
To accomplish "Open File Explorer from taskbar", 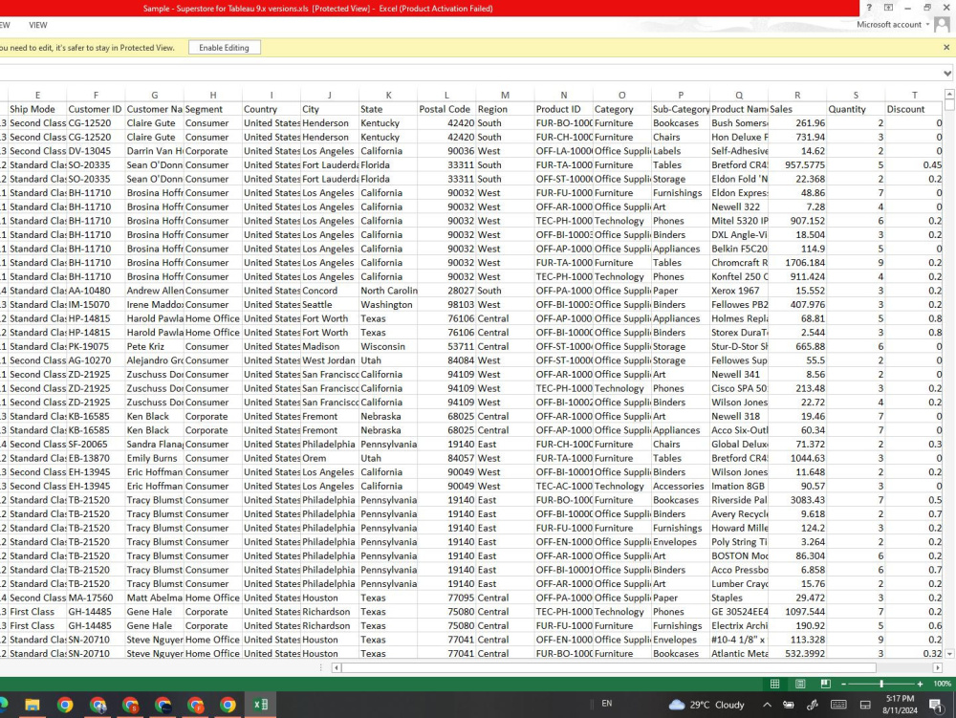I will [x=33, y=706].
